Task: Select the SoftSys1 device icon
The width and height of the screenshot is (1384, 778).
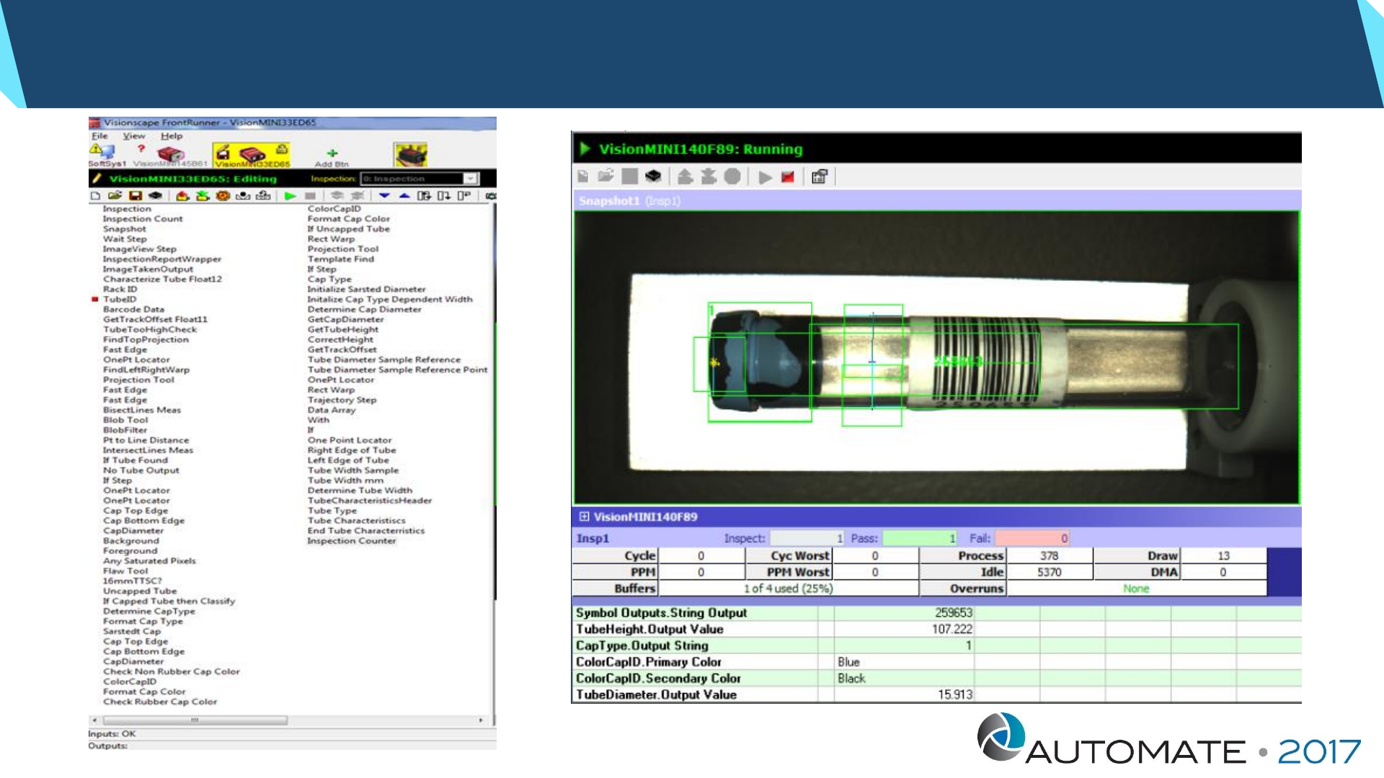Action: point(103,153)
